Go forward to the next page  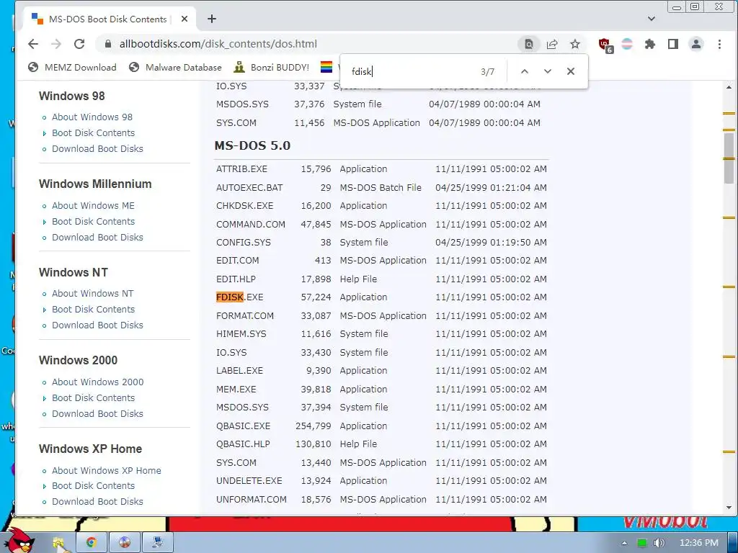[x=56, y=44]
